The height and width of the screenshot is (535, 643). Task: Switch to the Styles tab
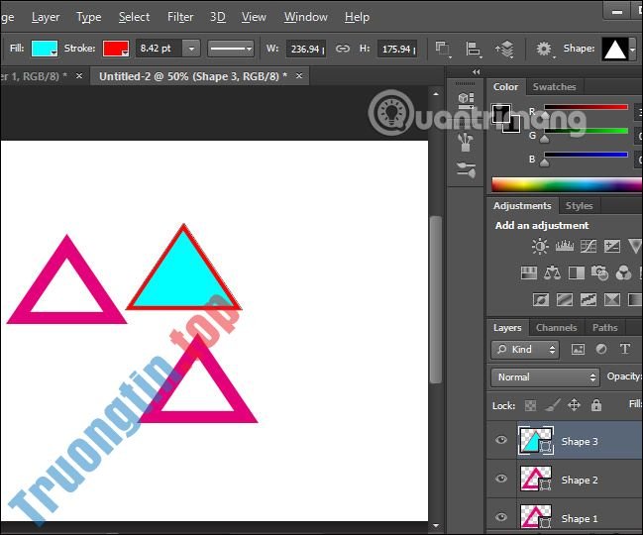579,206
